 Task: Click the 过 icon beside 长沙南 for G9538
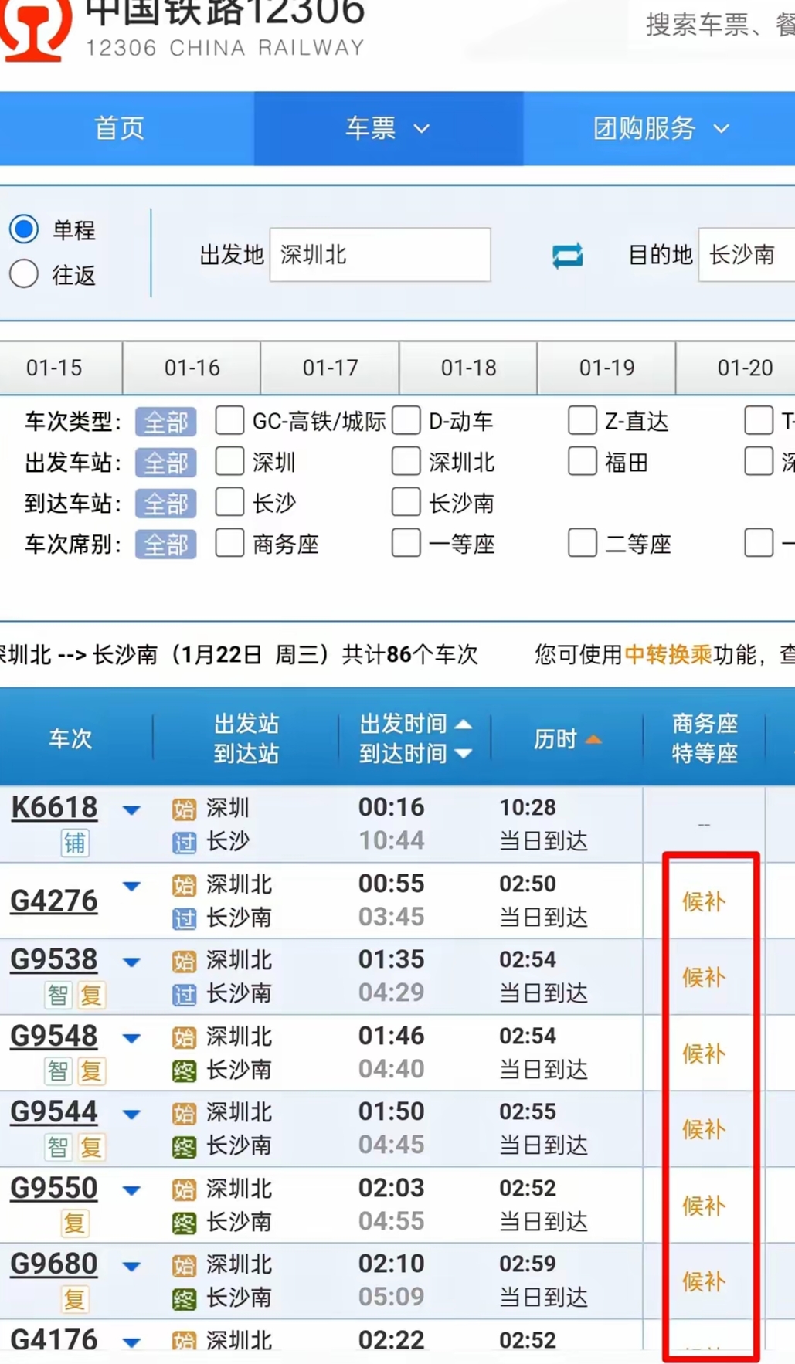pos(184,994)
